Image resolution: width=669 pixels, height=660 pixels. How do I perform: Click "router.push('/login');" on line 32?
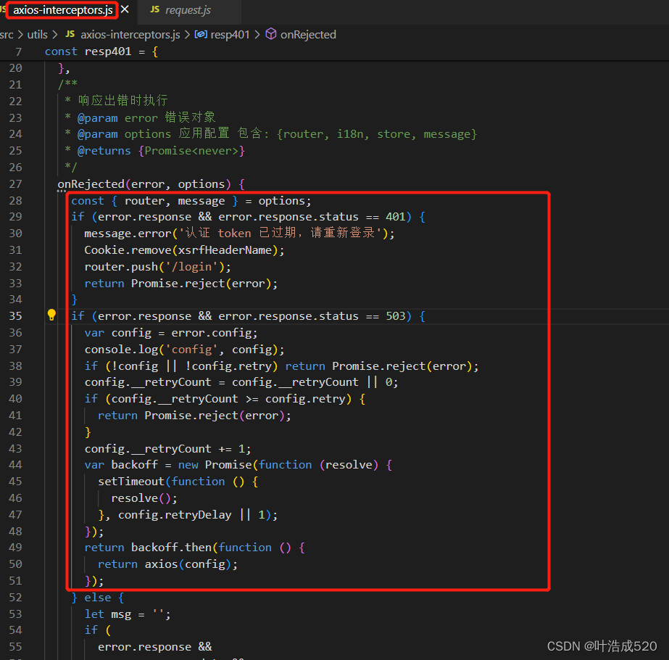(158, 267)
